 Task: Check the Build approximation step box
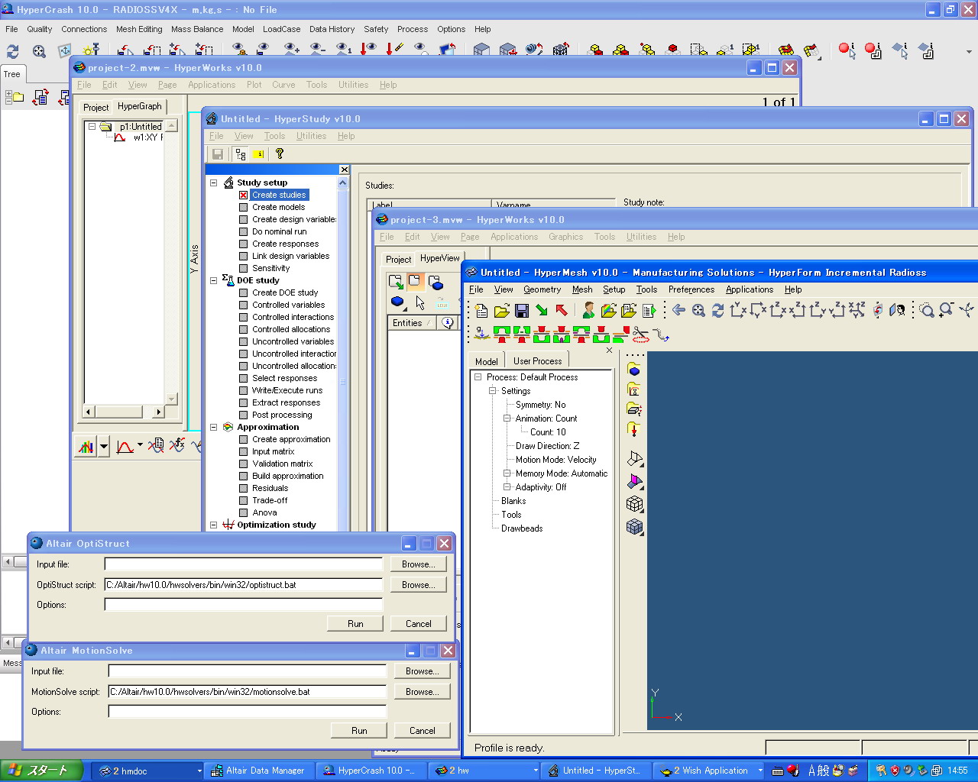pyautogui.click(x=243, y=476)
